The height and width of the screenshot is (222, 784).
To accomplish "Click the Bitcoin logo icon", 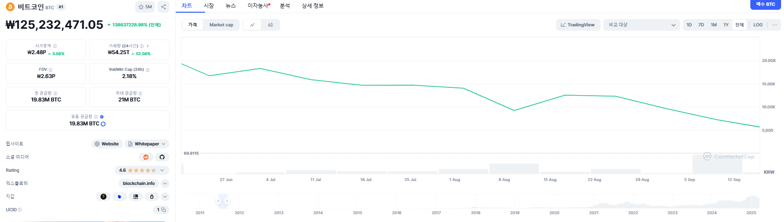I will 10,7.
